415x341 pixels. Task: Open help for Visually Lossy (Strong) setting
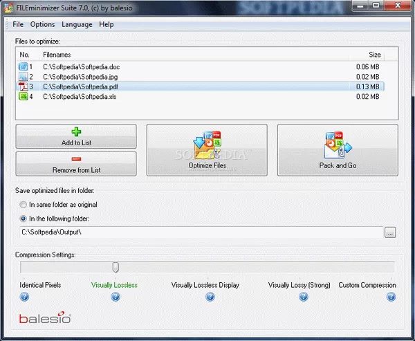[304, 297]
